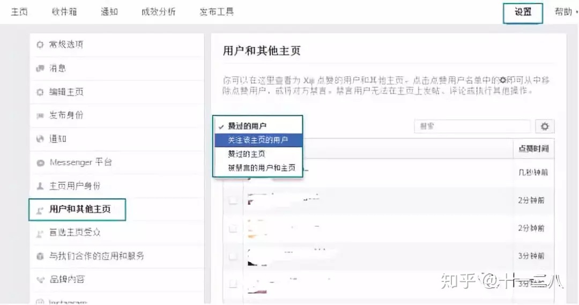Open the 帮助 dropdown menu
This screenshot has height=305, width=579.
pyautogui.click(x=565, y=12)
